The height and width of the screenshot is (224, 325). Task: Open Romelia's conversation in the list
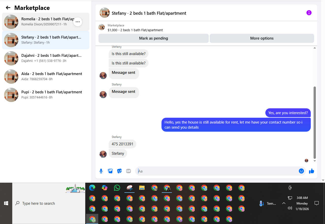(x=46, y=22)
